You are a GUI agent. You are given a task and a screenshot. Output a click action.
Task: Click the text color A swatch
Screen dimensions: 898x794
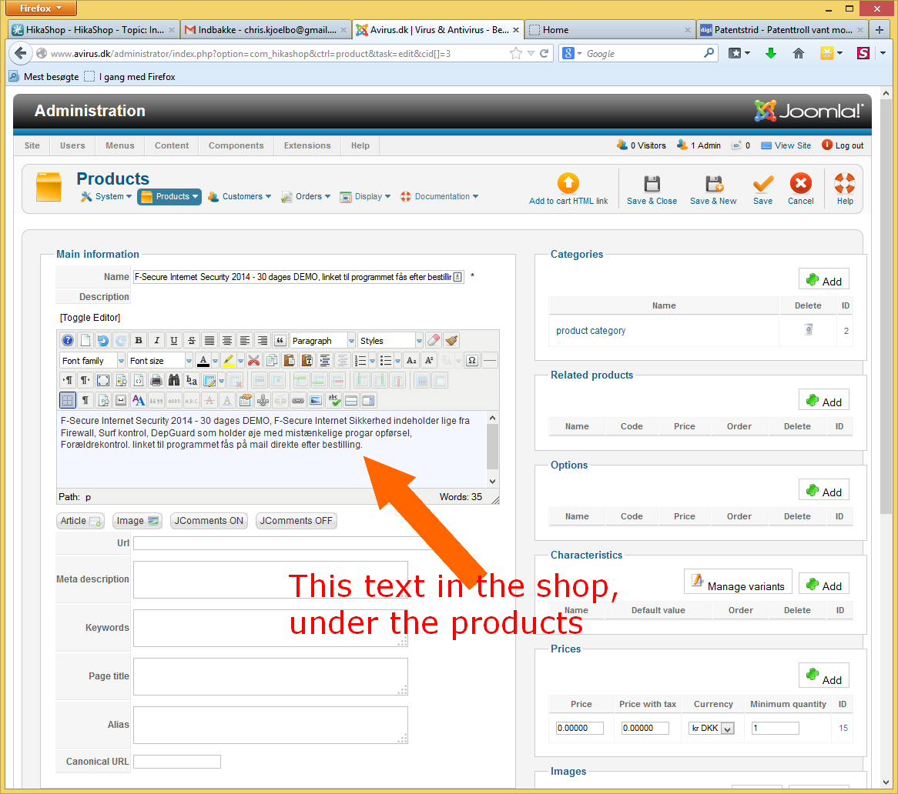coord(203,361)
